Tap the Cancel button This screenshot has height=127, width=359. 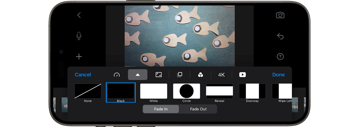[x=83, y=75]
